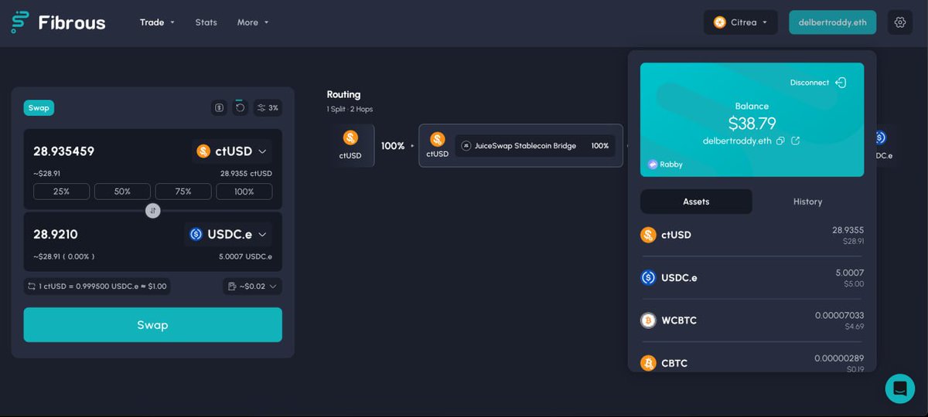
Task: Click the disconnect exit icon
Action: [x=841, y=83]
